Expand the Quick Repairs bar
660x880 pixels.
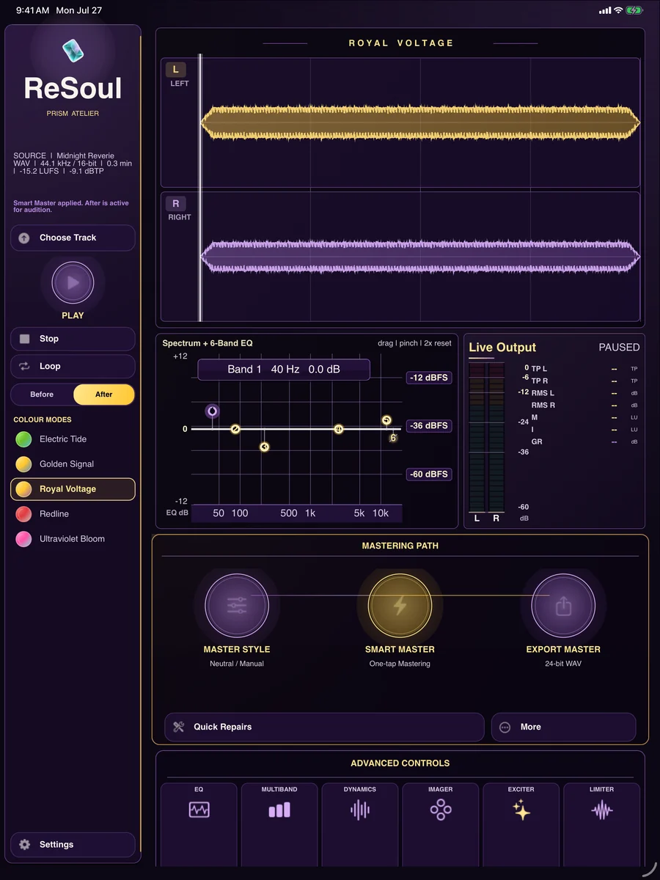coord(324,727)
